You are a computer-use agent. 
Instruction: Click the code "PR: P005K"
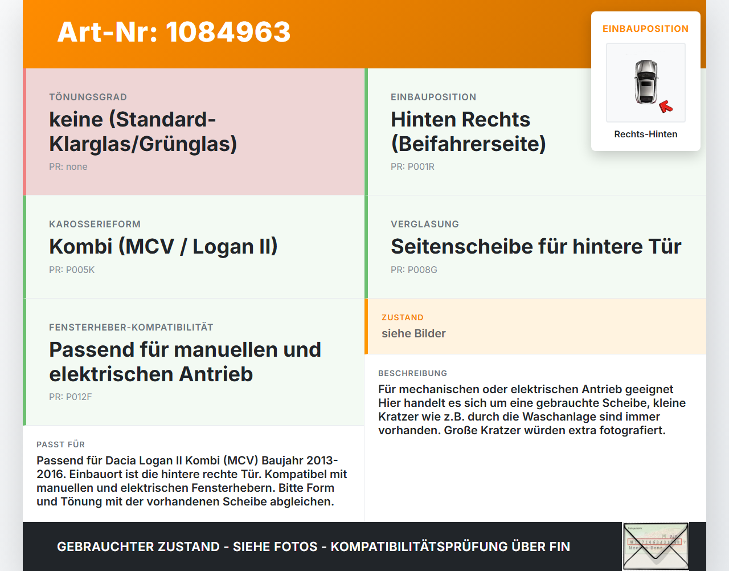[x=72, y=270]
